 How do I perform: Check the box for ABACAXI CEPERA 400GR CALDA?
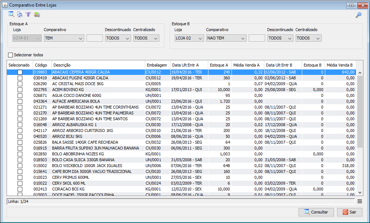tap(20, 72)
